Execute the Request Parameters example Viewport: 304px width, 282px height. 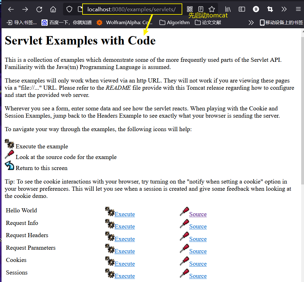[x=125, y=251]
